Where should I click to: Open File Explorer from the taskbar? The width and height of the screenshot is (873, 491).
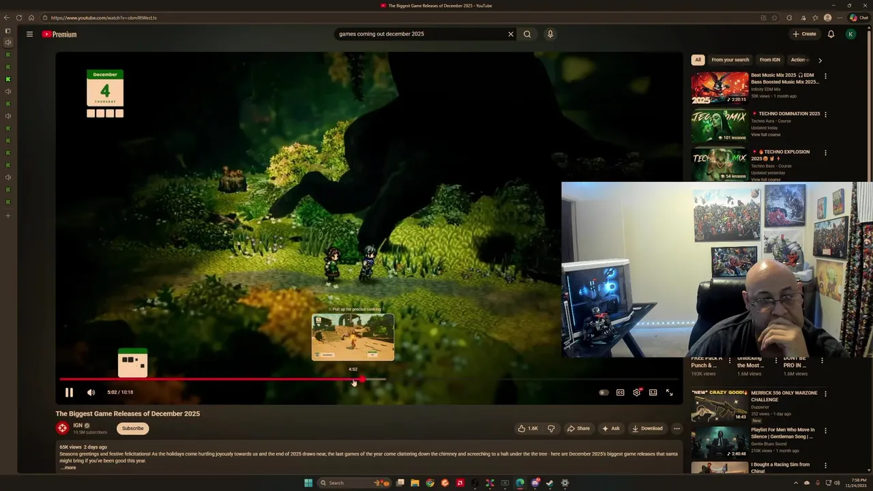click(x=415, y=483)
